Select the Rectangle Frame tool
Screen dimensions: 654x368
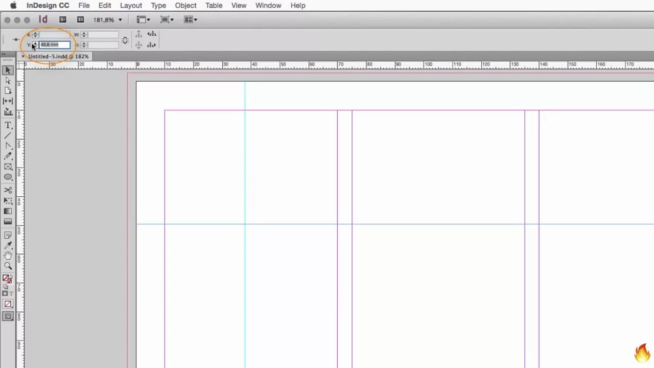tap(8, 167)
